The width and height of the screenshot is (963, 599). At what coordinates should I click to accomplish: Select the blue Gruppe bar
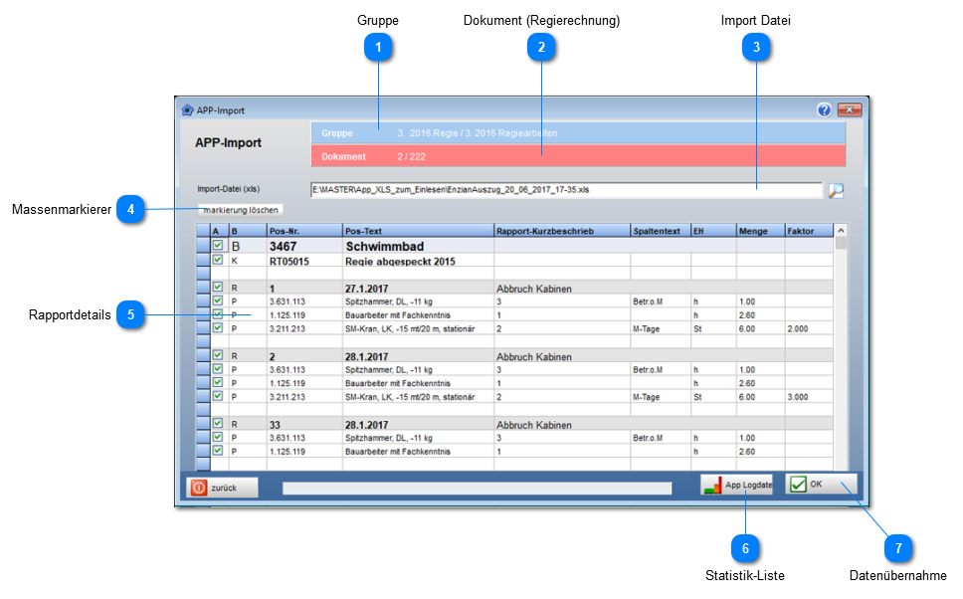578,133
